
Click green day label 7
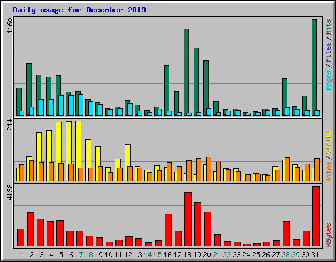coord(81,255)
